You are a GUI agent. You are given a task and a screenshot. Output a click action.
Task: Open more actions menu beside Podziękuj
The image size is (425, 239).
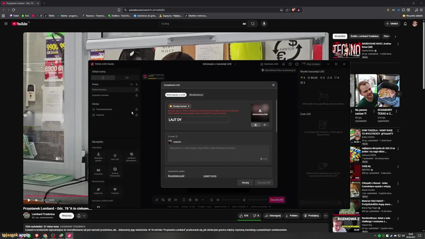(x=326, y=215)
